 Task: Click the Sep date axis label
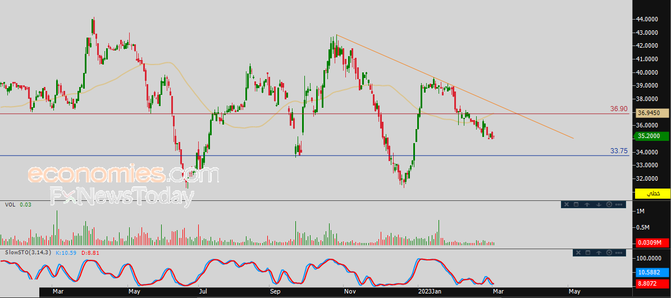point(275,292)
